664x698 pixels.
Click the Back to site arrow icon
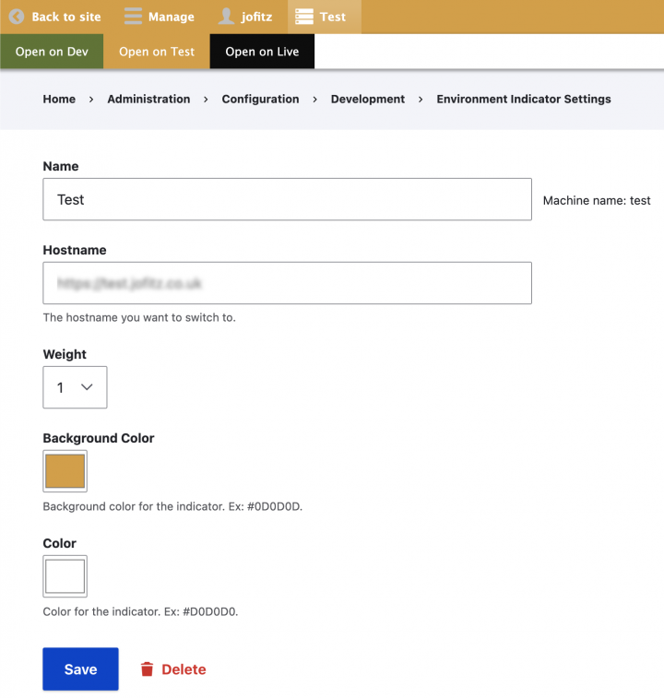coord(17,17)
